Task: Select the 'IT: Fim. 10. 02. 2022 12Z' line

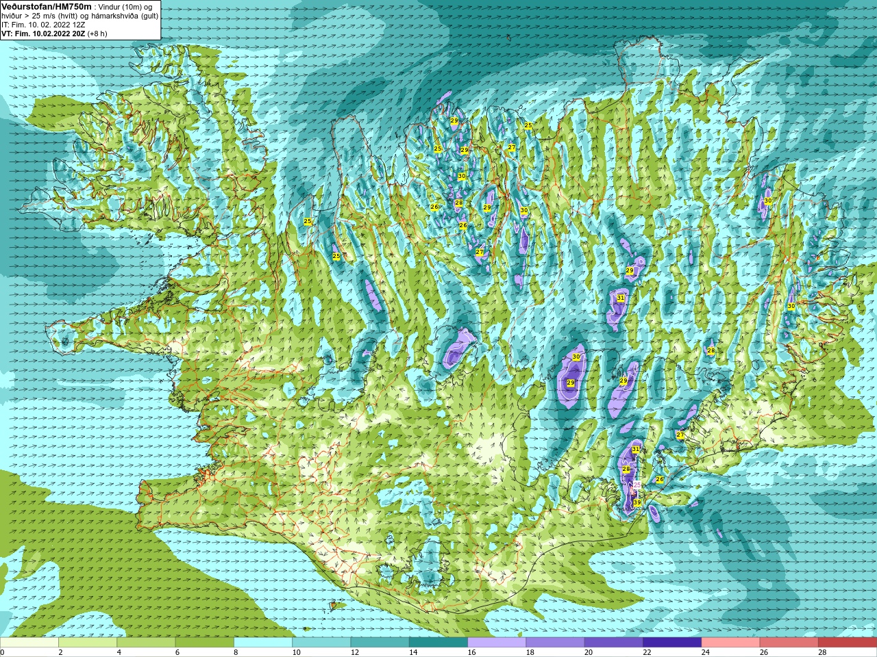Action: (43, 25)
